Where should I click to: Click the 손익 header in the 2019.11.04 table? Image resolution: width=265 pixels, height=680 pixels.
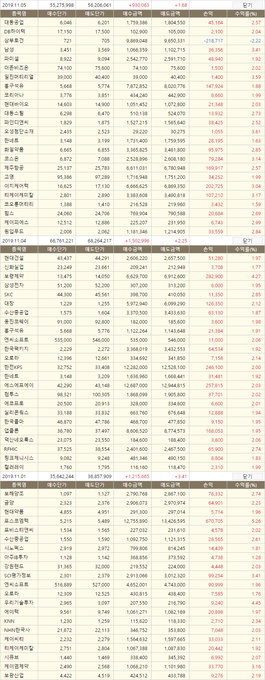[208, 249]
